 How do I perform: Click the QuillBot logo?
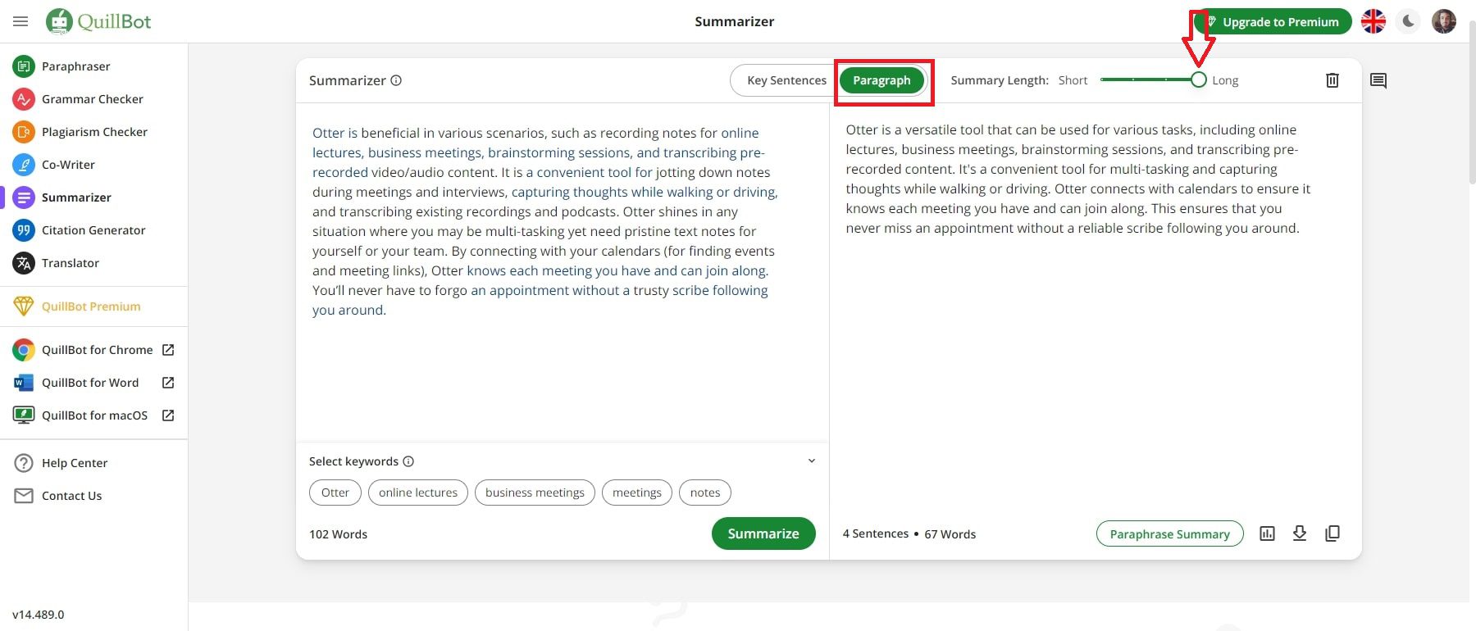pos(98,21)
